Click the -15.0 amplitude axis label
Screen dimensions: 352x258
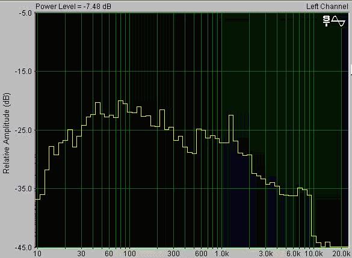(23, 72)
